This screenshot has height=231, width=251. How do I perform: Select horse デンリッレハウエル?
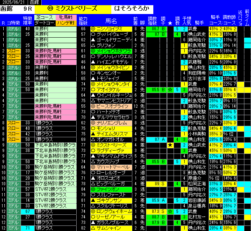111,56
